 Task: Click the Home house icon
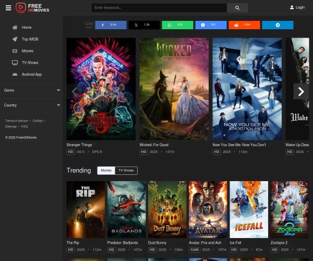pos(15,27)
